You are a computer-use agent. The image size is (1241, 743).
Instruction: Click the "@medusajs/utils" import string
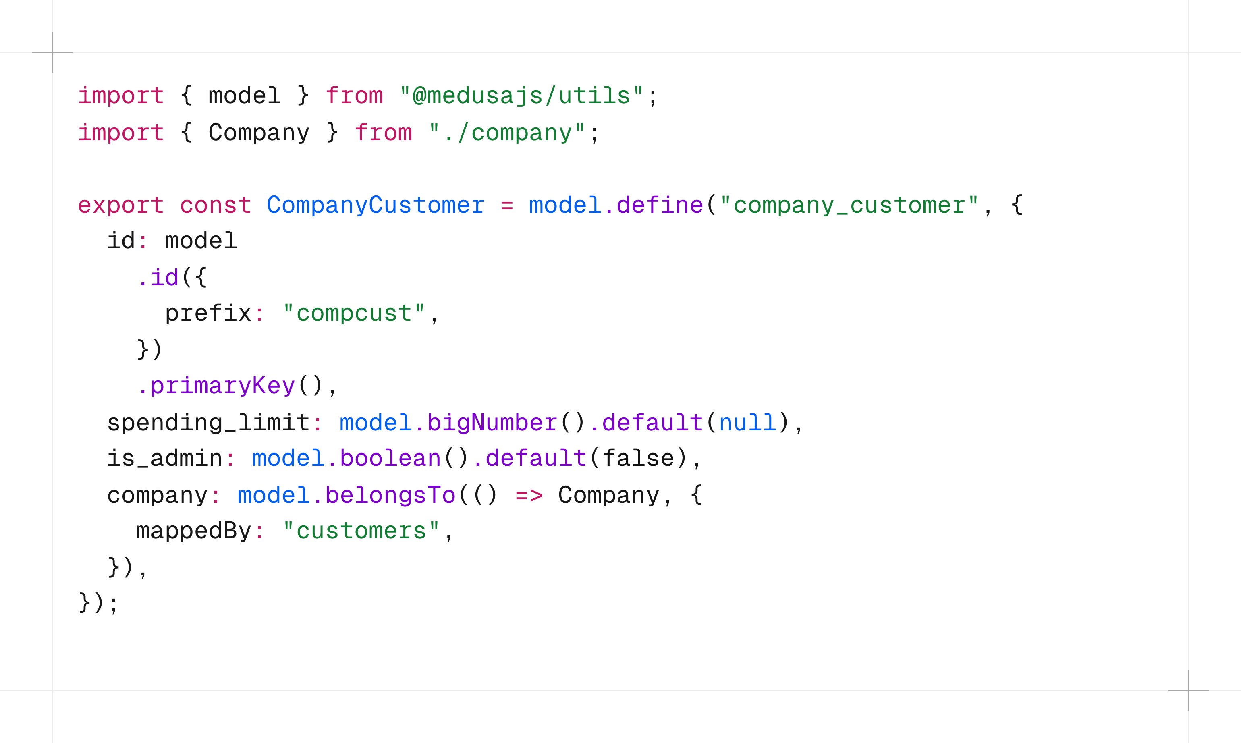click(521, 95)
